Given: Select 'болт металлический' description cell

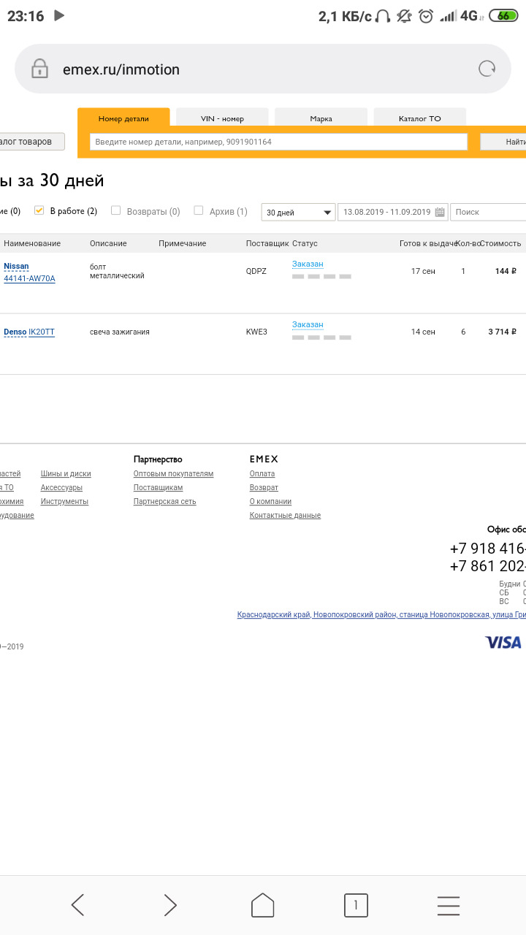Looking at the screenshot, I should click(x=117, y=271).
